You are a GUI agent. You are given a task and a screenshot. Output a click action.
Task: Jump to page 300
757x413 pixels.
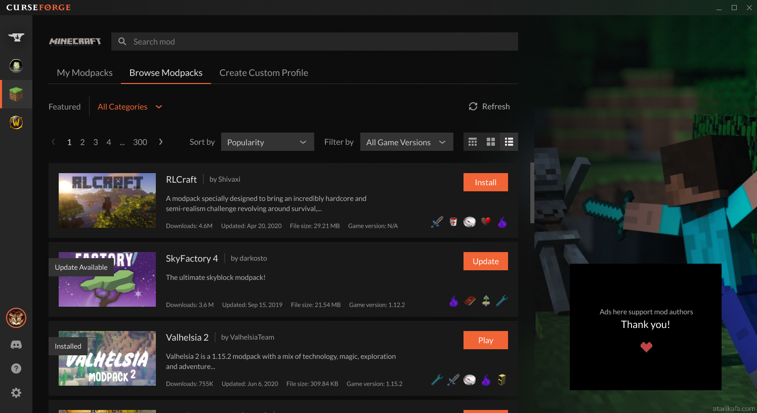140,142
